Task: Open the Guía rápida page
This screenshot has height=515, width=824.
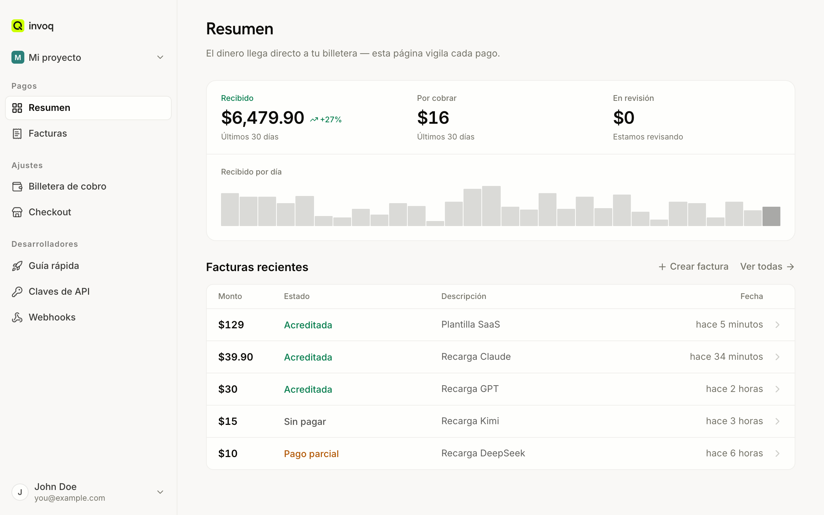Action: pyautogui.click(x=88, y=266)
